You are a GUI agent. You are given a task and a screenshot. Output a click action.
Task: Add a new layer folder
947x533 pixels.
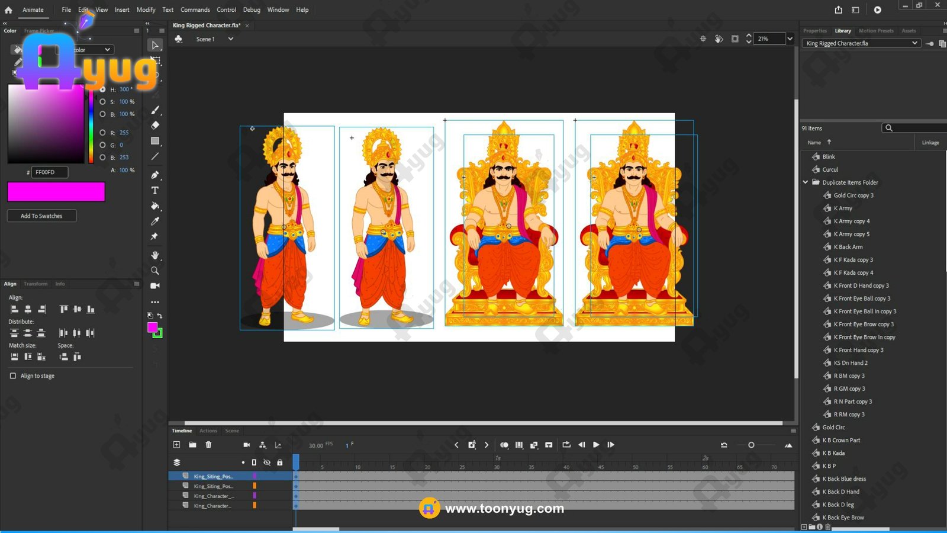[192, 445]
